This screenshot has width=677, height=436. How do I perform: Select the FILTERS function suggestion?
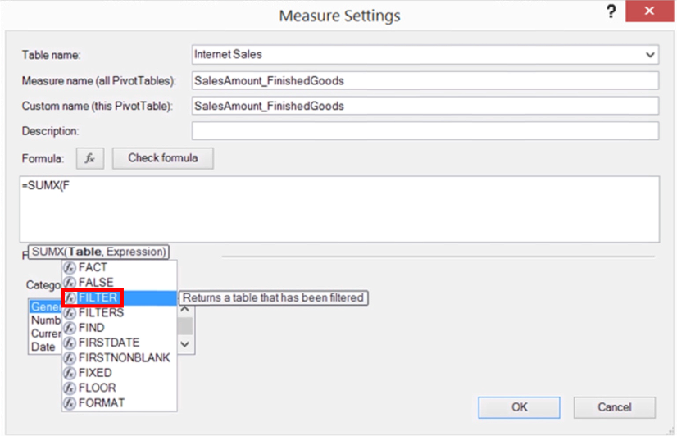coord(102,312)
